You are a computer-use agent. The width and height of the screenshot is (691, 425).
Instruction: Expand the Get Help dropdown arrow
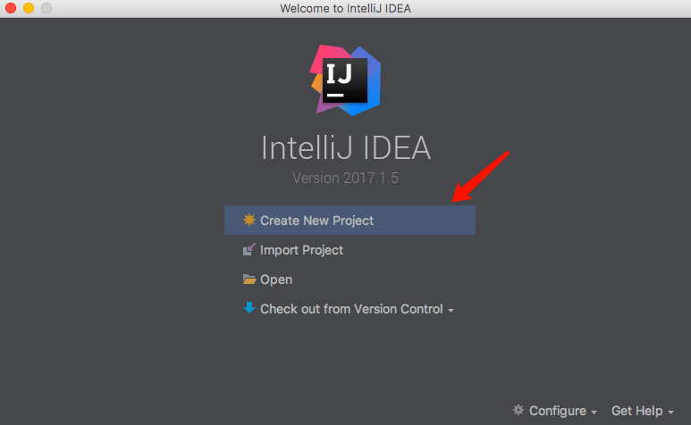[670, 412]
